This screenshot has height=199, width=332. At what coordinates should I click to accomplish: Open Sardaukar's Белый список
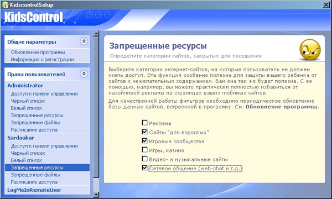(27, 160)
